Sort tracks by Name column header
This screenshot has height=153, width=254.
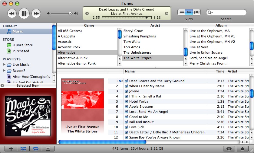click(166, 71)
